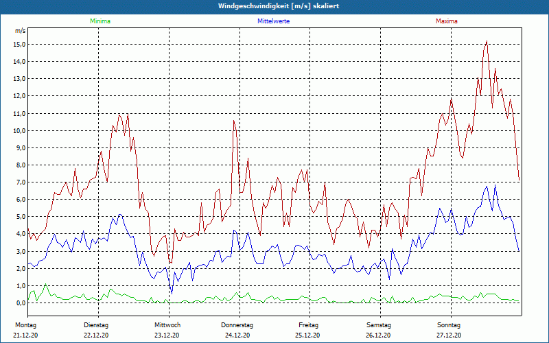The width and height of the screenshot is (549, 343).
Task: Click the 'Montag' day label
Action: [x=26, y=325]
